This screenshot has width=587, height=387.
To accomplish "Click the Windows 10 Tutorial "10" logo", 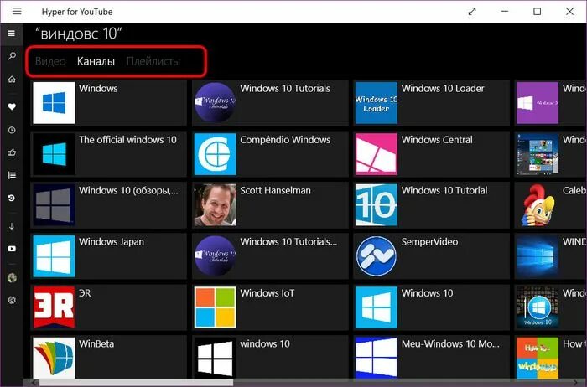I will [377, 205].
